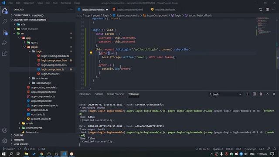Kill the terminal with trash icon

(x=261, y=94)
